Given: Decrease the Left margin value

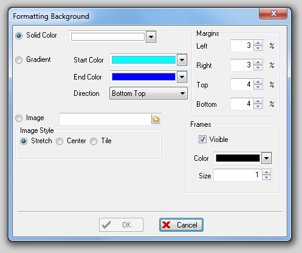Looking at the screenshot, I should coord(258,48).
